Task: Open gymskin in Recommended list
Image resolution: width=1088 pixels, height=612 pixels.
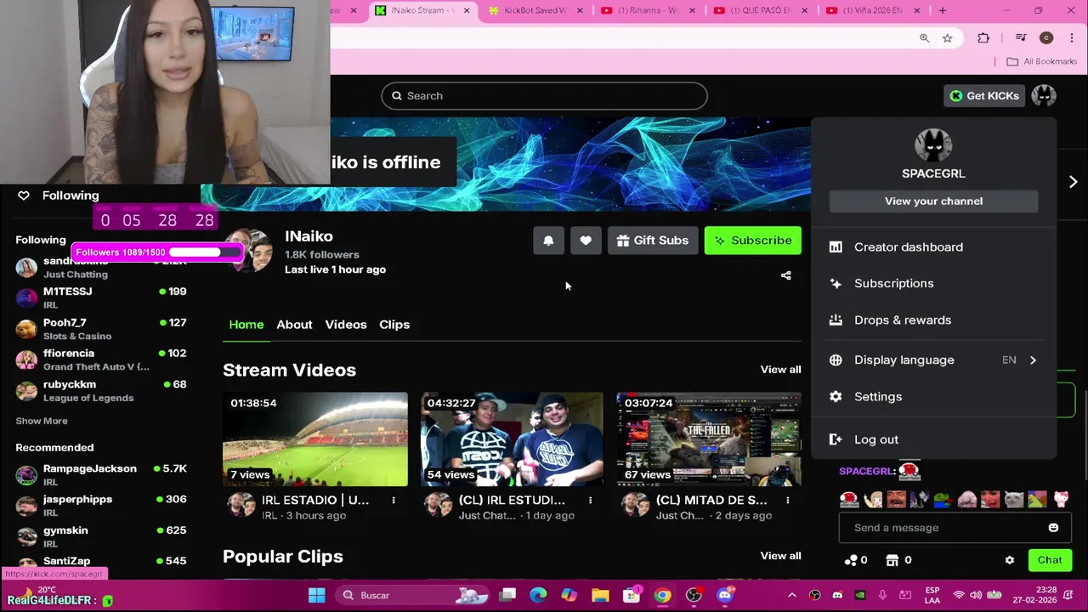Action: pos(102,536)
